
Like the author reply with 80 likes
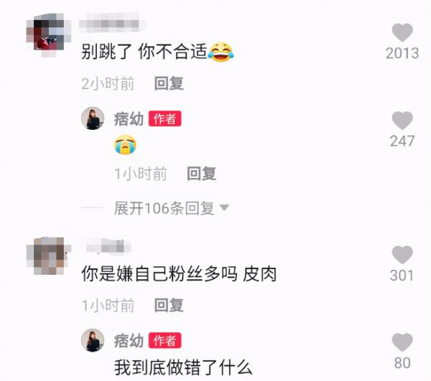[402, 342]
